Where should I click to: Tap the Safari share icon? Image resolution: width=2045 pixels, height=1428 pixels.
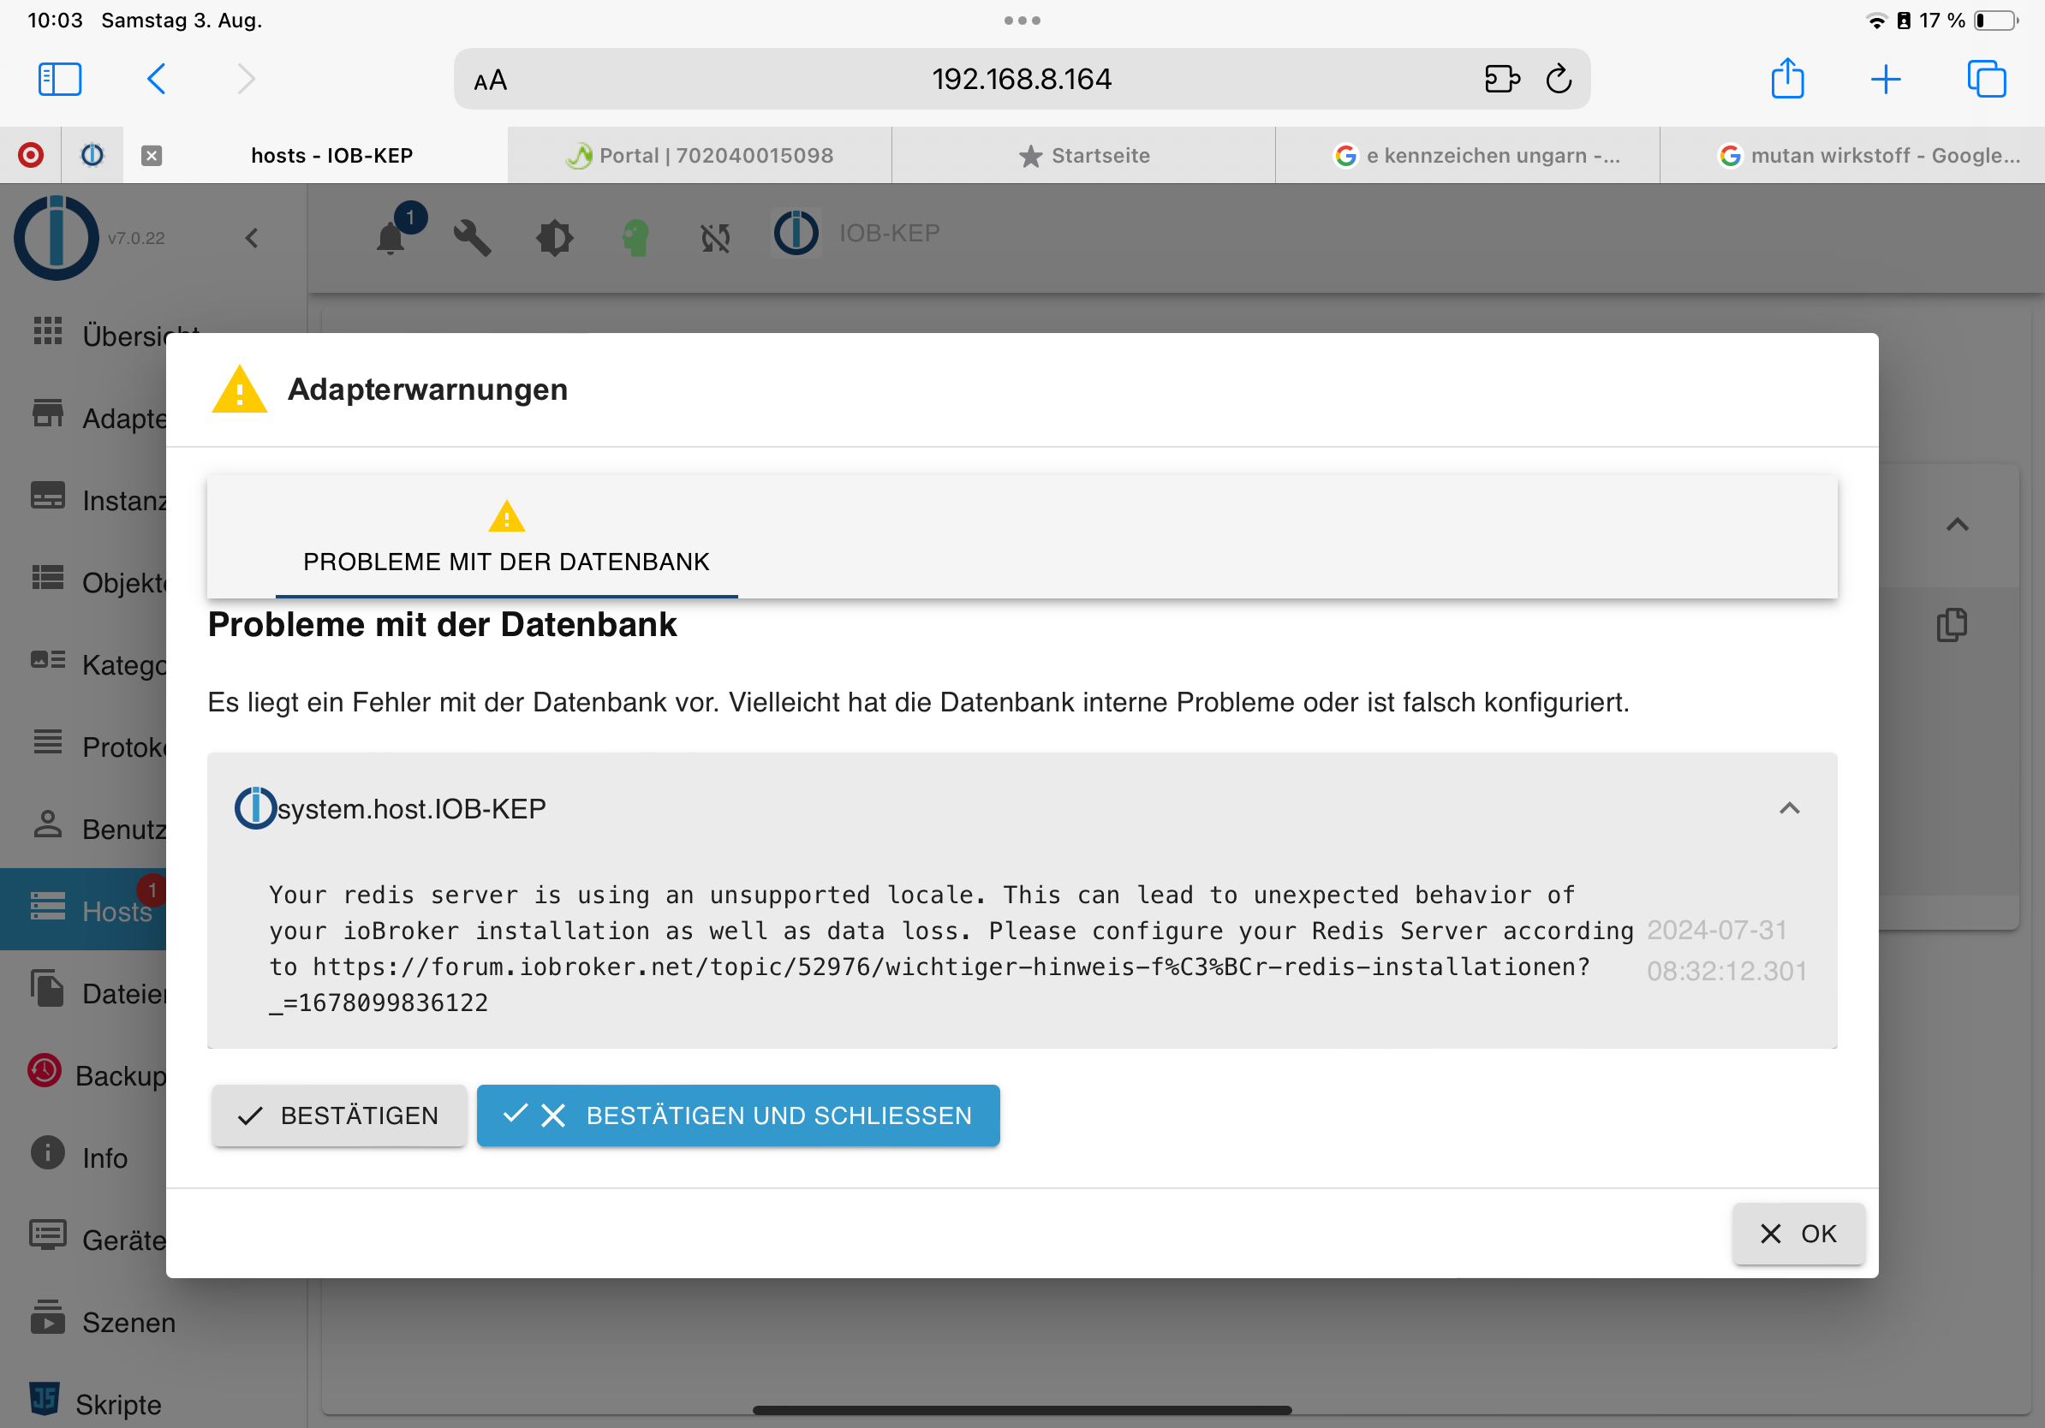click(x=1786, y=80)
